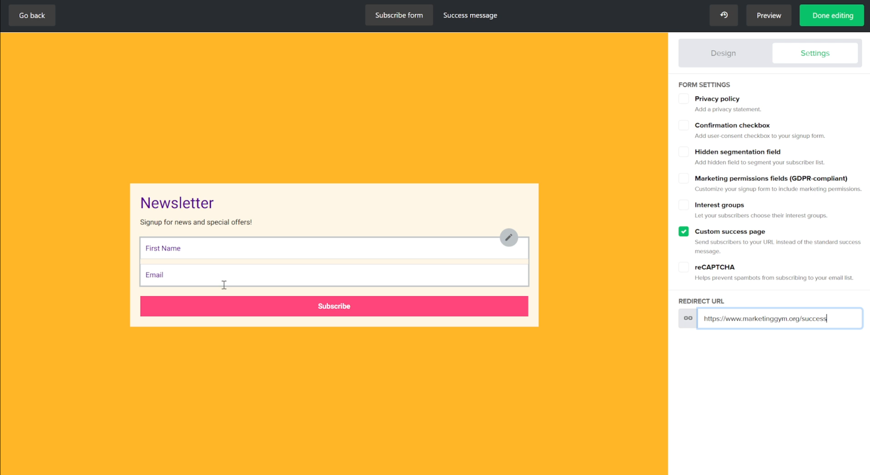The image size is (870, 475).
Task: Enable the Interest groups setting
Action: (683, 205)
